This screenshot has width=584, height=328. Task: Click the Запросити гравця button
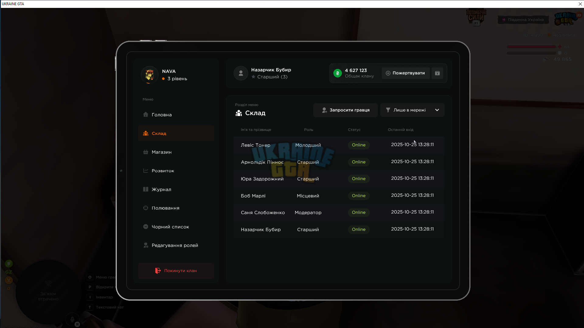345,110
